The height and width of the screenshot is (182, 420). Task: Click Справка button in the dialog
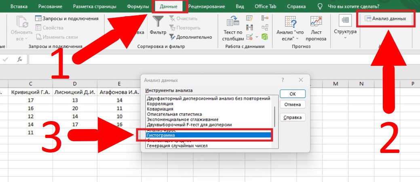pos(292,117)
